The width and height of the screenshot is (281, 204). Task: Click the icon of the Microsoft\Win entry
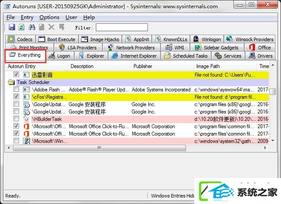[x=26, y=141]
